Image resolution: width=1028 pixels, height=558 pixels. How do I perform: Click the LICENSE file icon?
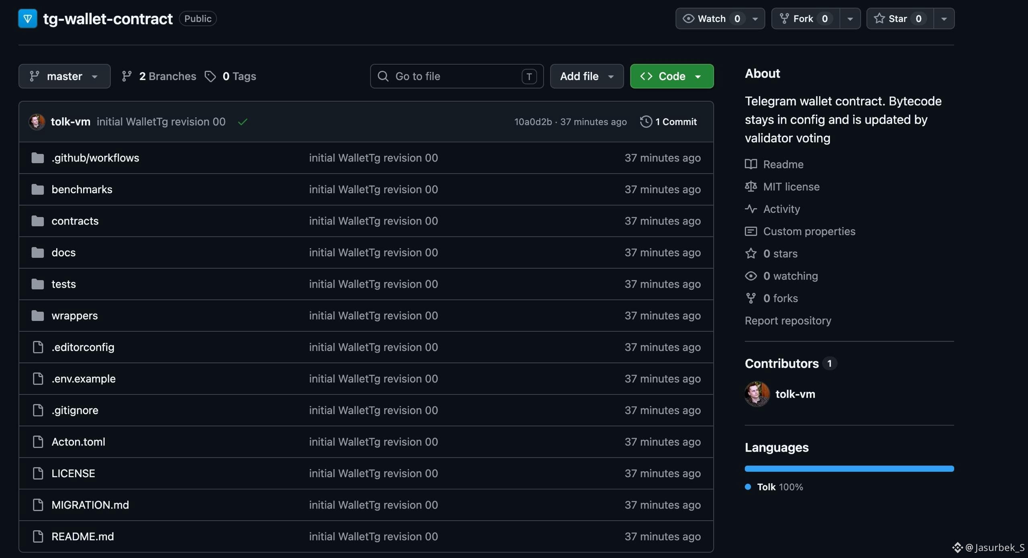(38, 473)
